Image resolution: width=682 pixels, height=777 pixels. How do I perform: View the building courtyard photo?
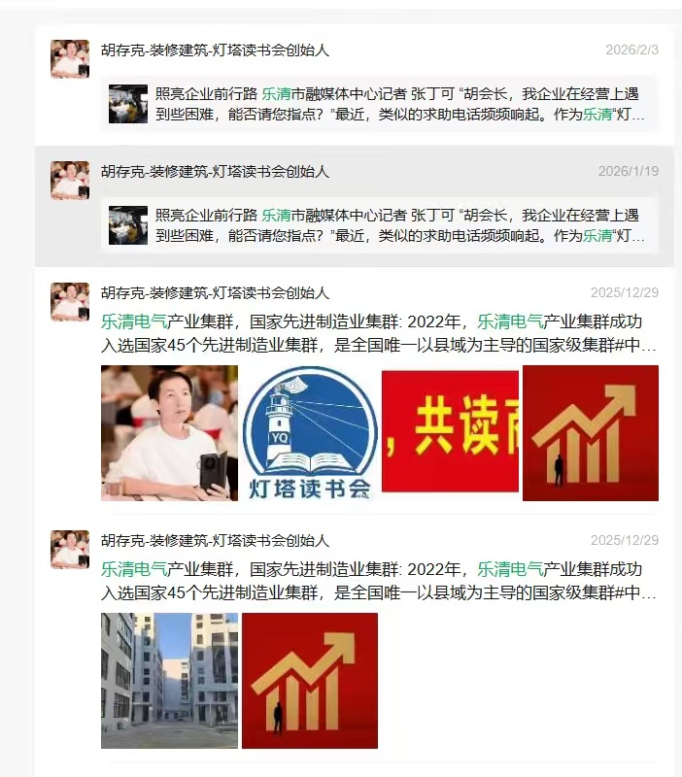(169, 681)
